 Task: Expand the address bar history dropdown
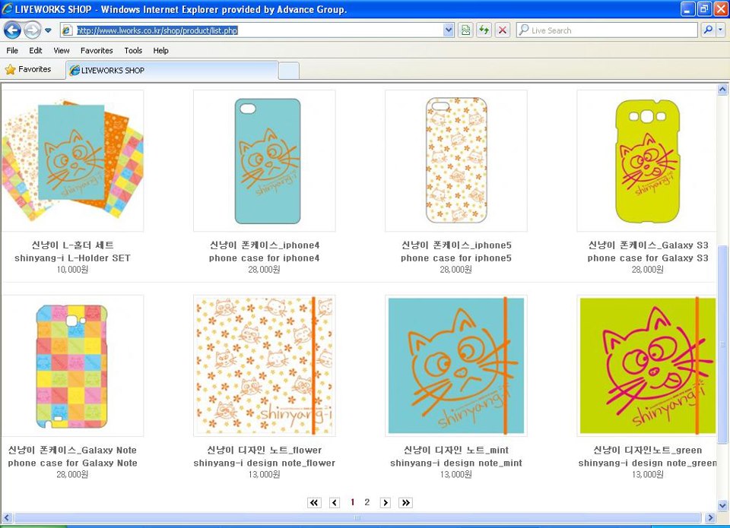pyautogui.click(x=449, y=30)
